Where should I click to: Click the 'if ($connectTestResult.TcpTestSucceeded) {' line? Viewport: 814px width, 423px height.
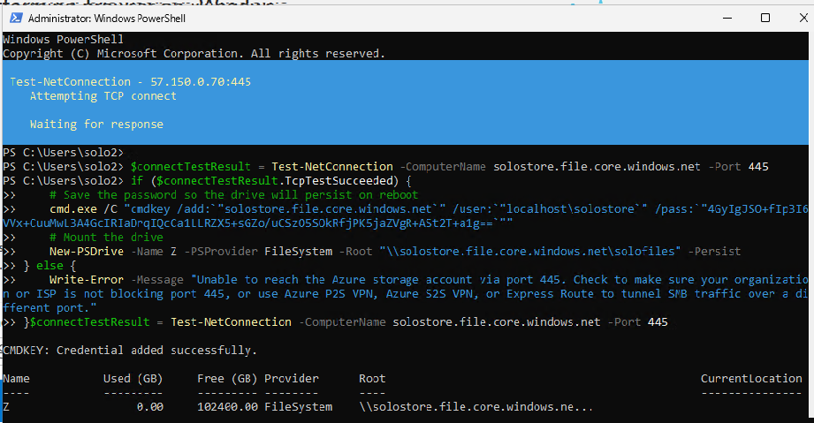tap(271, 181)
